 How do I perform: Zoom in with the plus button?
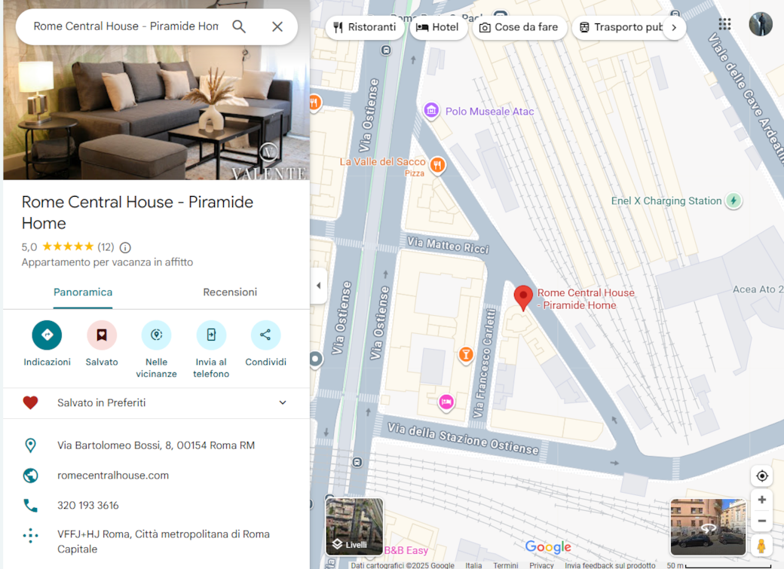pyautogui.click(x=762, y=500)
